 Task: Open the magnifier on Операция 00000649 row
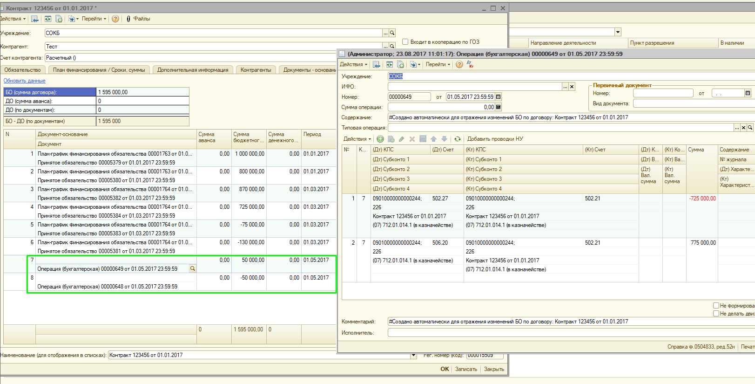point(192,269)
